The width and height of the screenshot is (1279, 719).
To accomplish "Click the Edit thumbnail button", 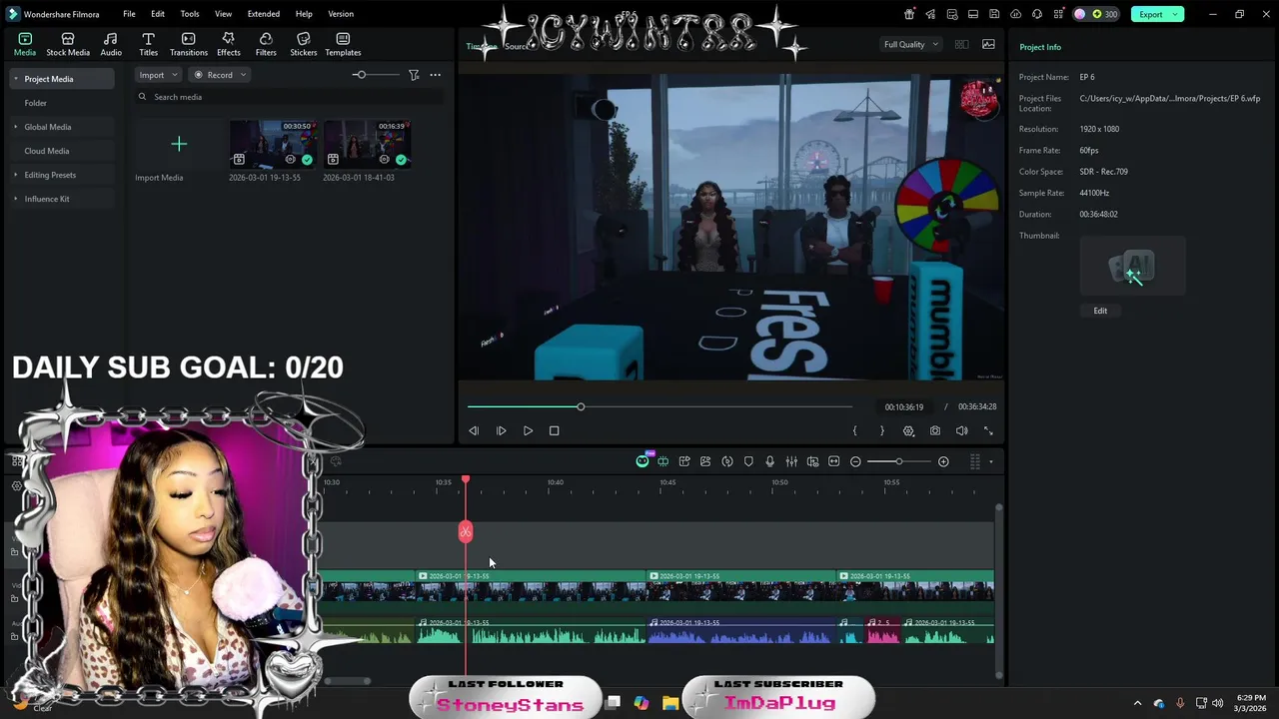I will coord(1100,311).
